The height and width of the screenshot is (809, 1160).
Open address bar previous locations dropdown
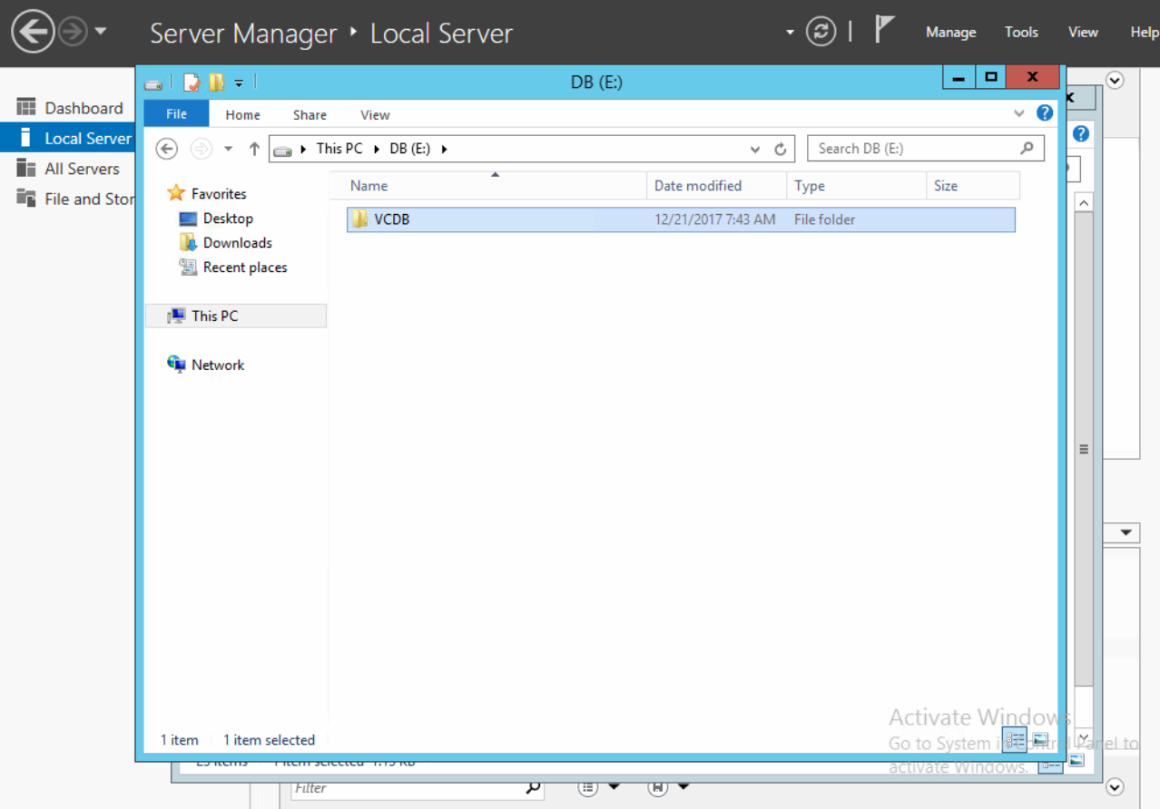pos(755,149)
